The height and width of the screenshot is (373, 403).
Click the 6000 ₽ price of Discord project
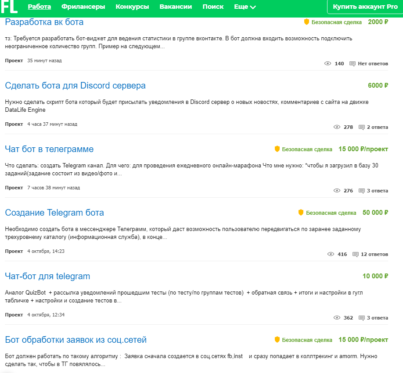coord(378,85)
